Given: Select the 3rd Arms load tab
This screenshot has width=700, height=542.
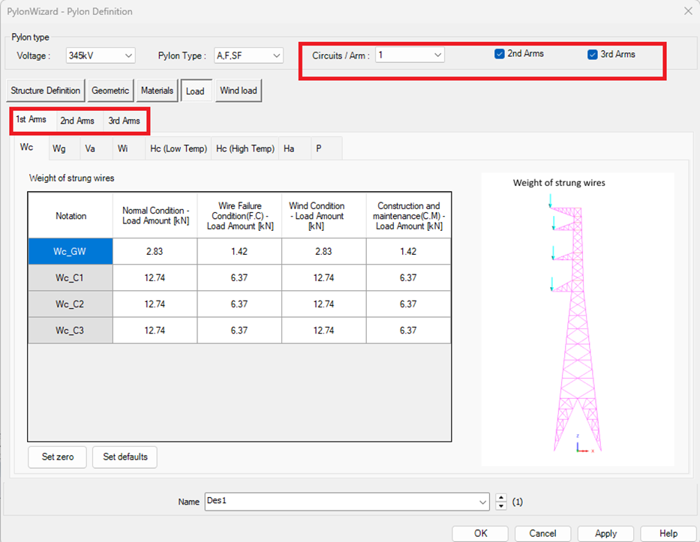Looking at the screenshot, I should (124, 121).
